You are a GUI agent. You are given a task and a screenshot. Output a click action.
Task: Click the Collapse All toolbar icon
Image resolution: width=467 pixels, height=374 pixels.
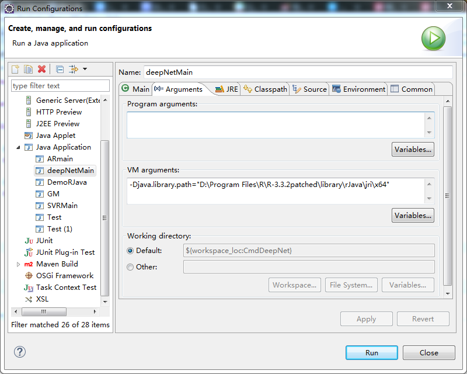click(x=60, y=69)
